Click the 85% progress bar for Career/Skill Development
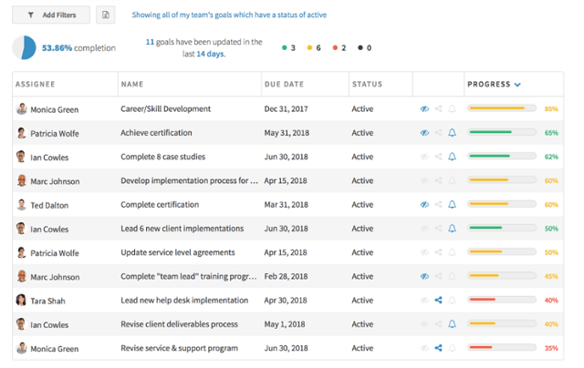 click(x=502, y=108)
